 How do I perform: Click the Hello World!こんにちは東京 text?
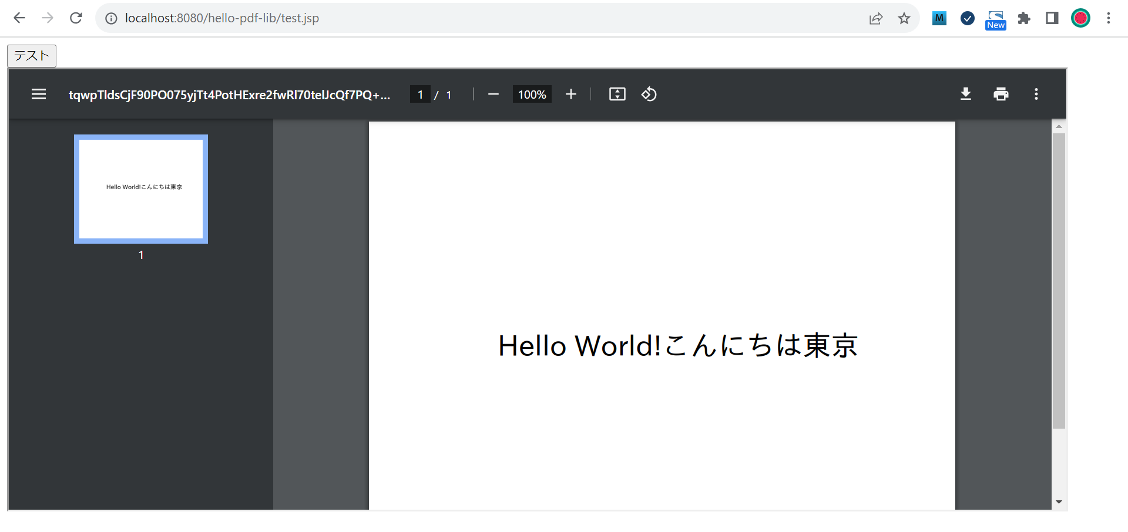(678, 345)
